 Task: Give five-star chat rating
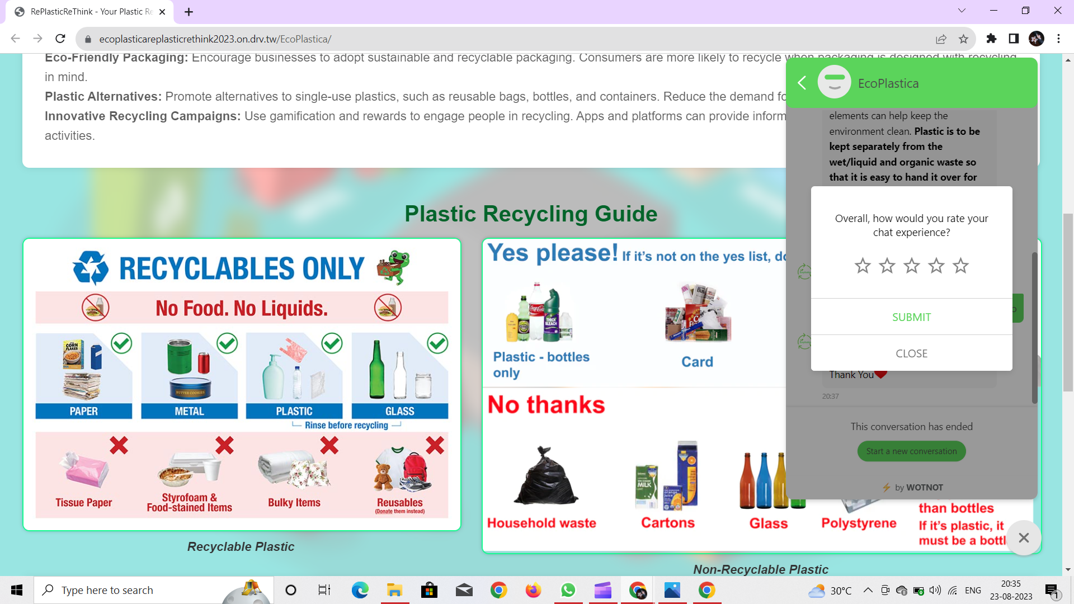[x=960, y=266]
